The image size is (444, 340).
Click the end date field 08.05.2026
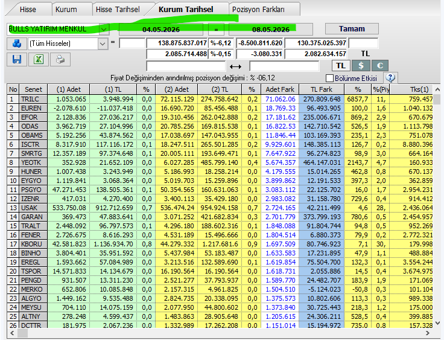coord(271,30)
